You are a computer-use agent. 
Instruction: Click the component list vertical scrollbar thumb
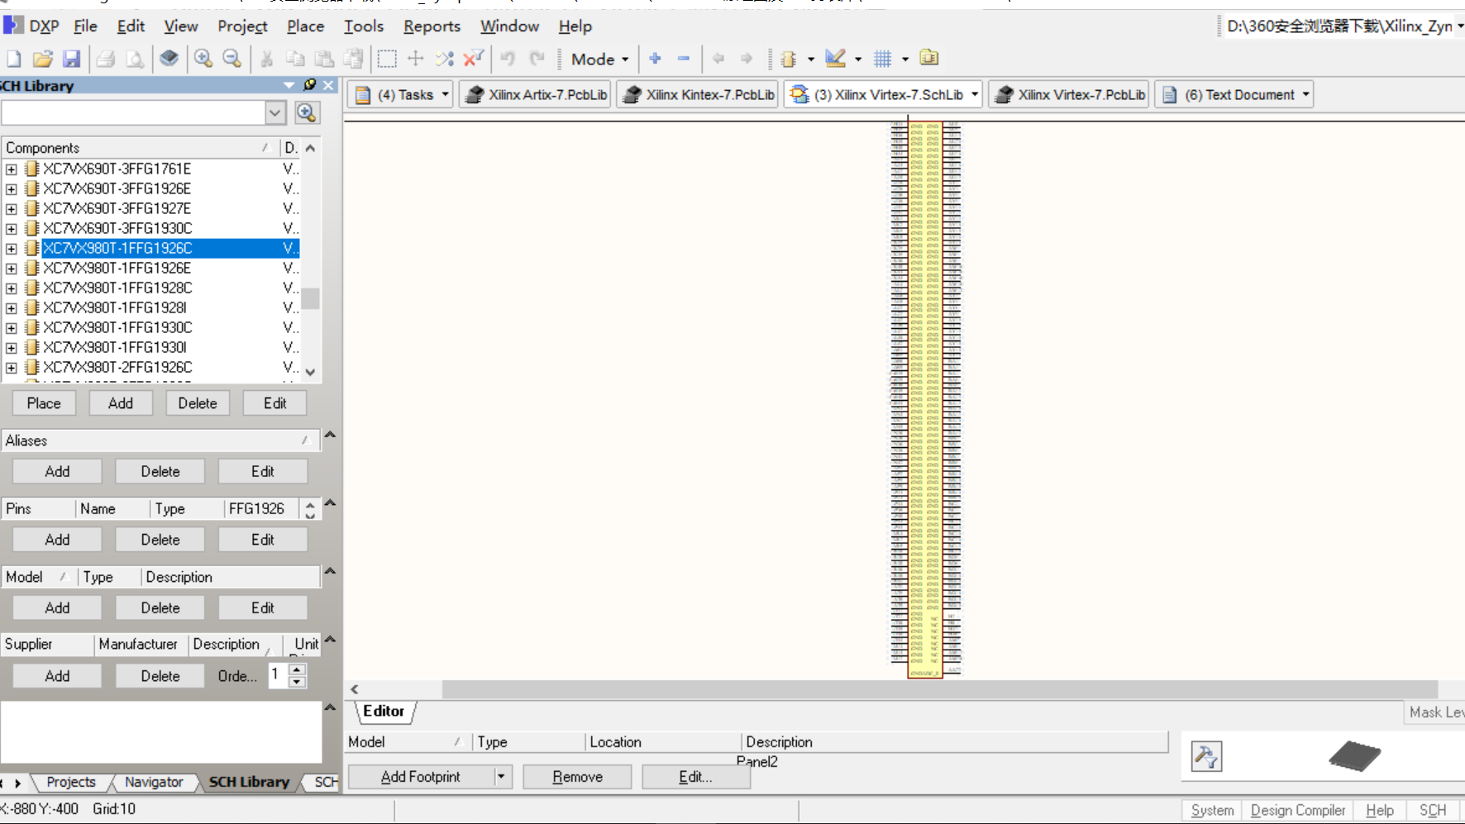(310, 298)
